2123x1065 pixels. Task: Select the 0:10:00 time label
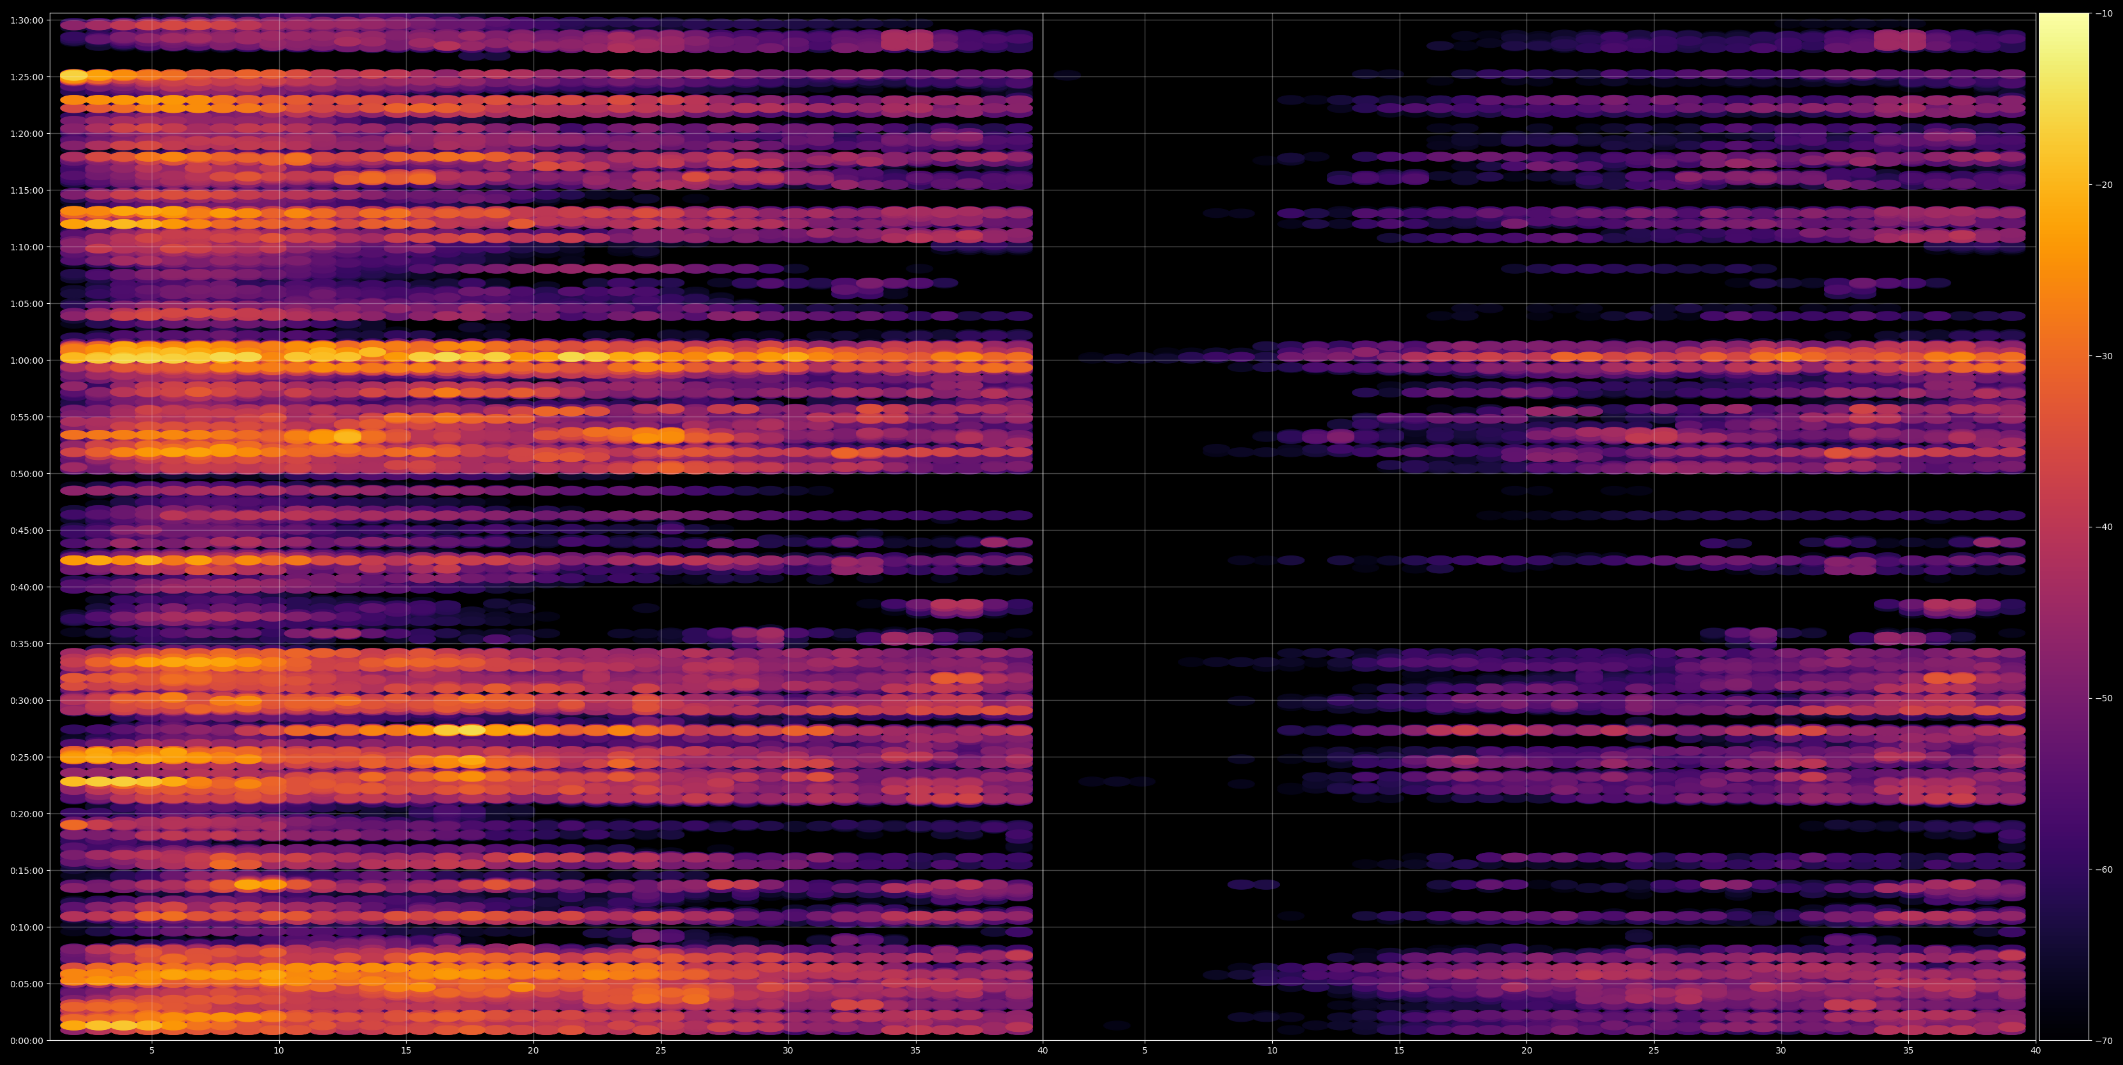tap(26, 927)
